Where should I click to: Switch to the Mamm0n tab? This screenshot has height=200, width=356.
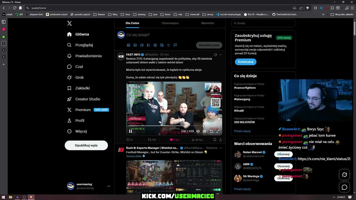207,23
